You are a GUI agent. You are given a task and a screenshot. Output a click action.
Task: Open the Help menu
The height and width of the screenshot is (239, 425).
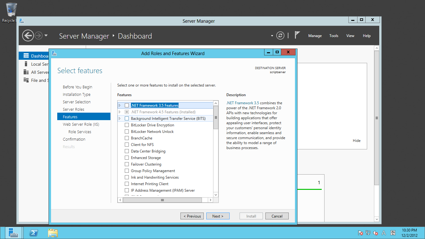click(367, 36)
